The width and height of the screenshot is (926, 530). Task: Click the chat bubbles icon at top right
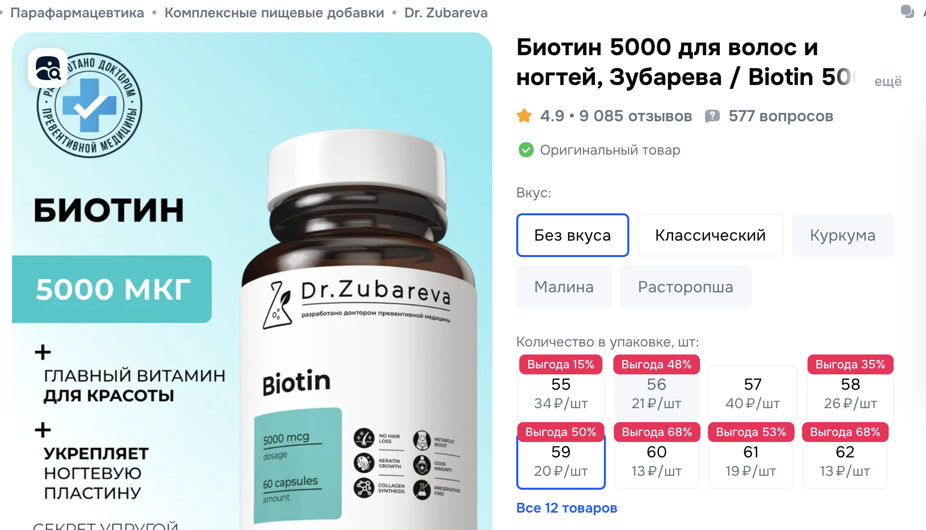tap(908, 11)
